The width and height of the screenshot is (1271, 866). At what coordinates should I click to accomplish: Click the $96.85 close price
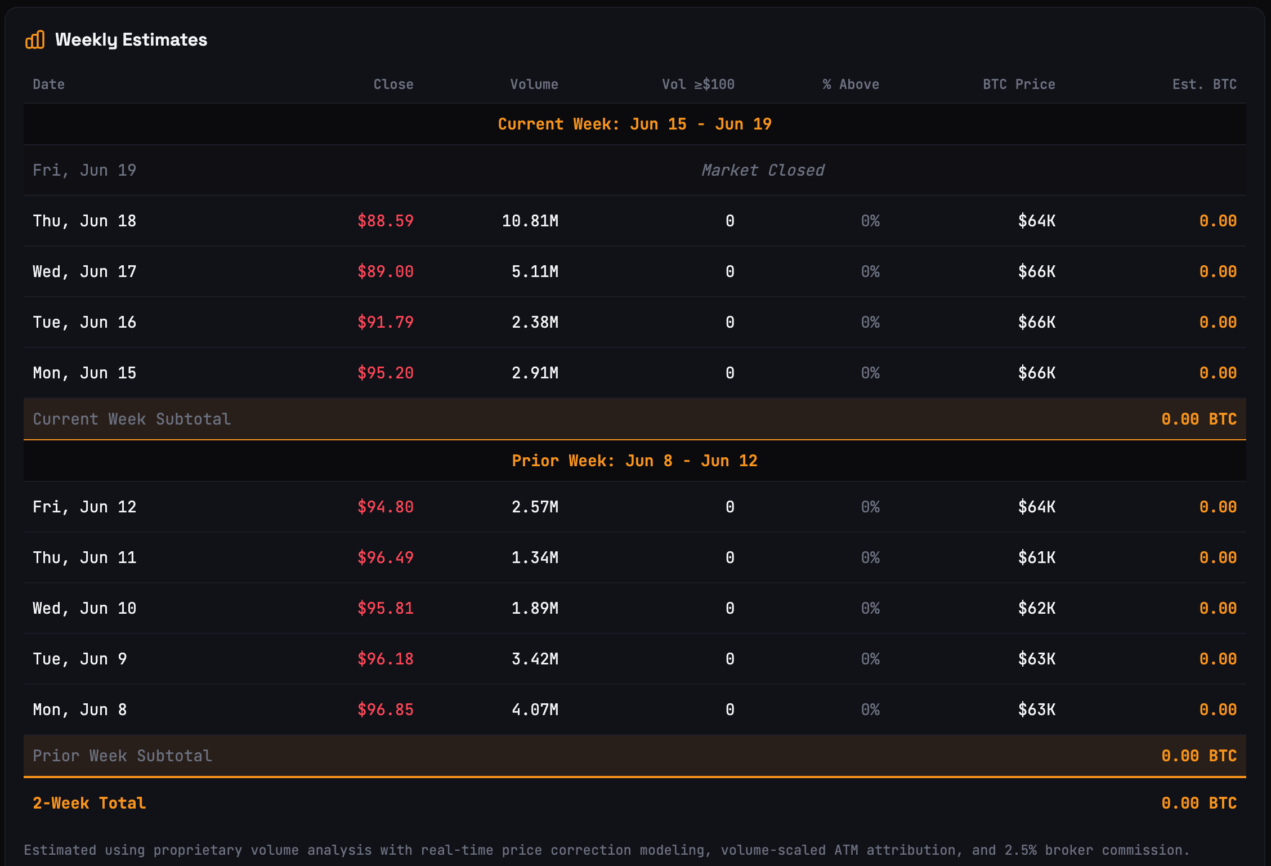point(386,709)
